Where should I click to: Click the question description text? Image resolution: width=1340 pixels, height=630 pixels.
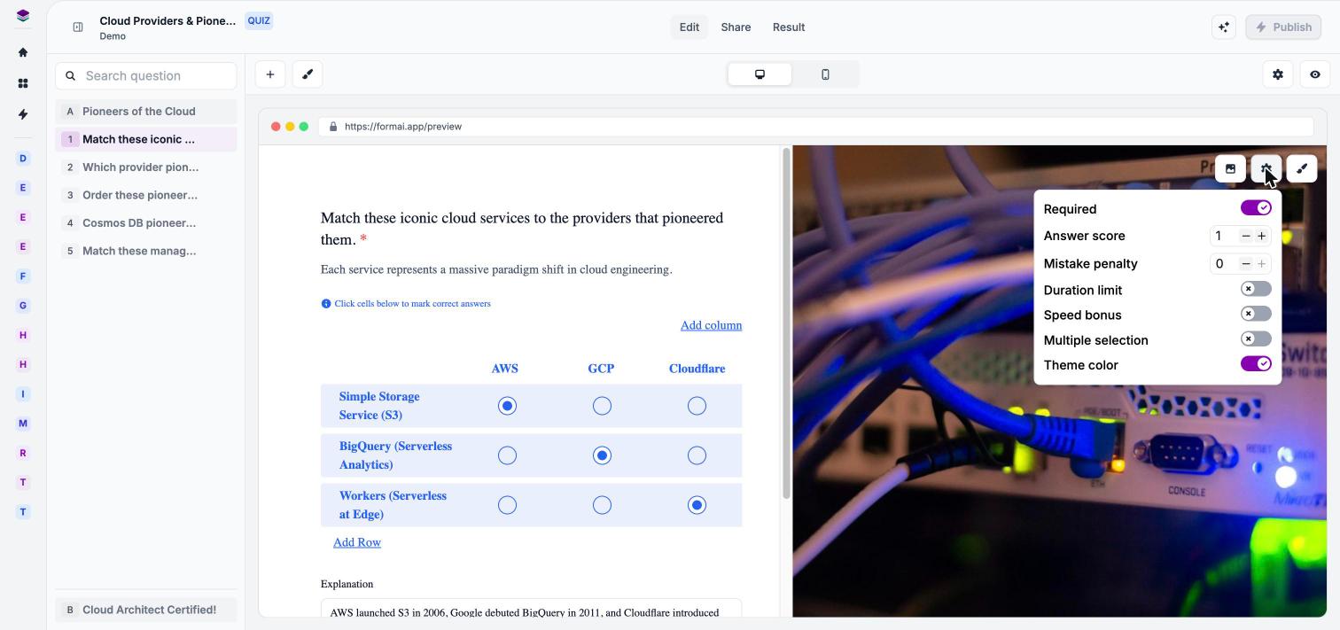click(496, 269)
